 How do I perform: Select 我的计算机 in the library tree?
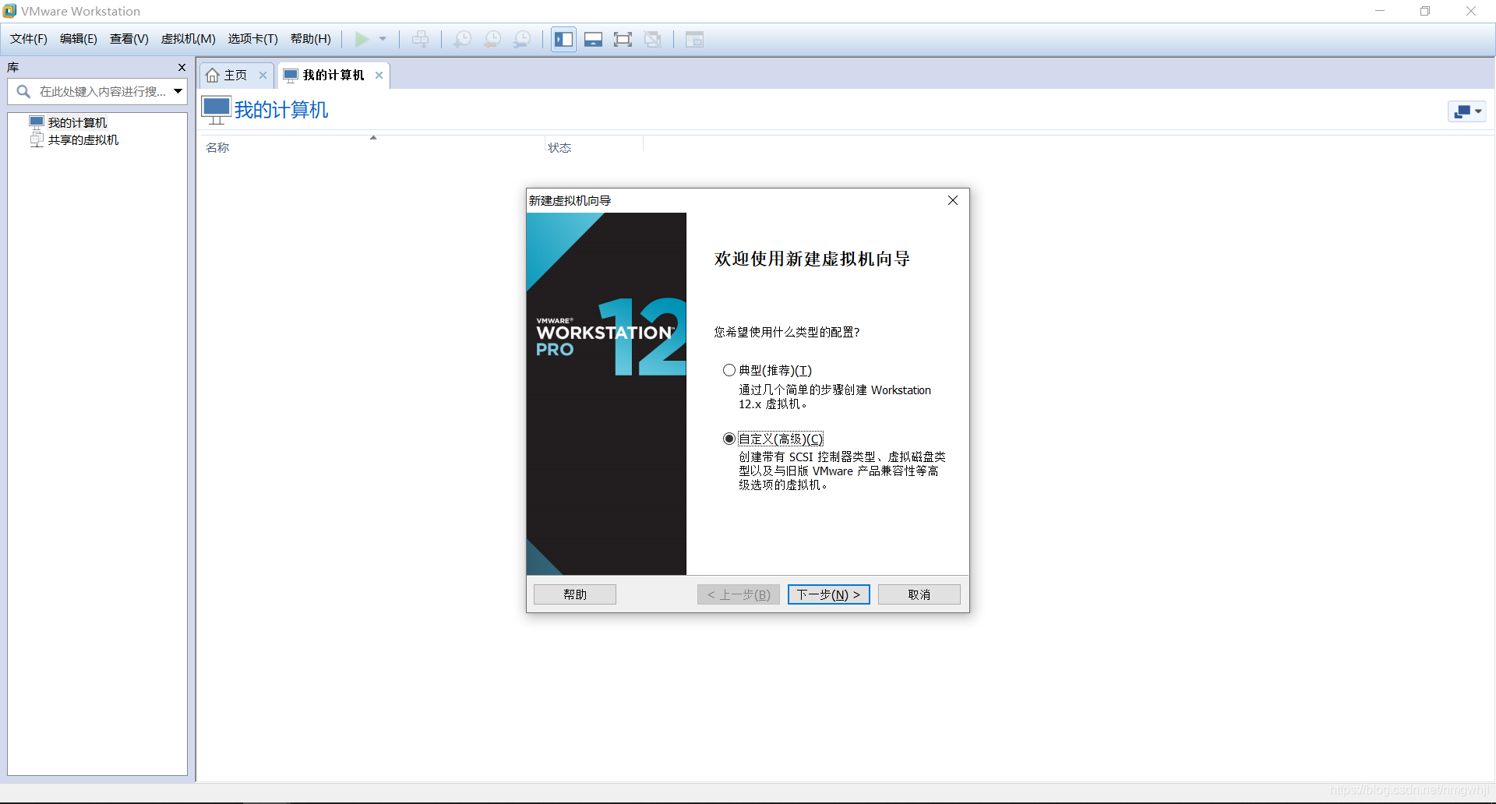77,122
